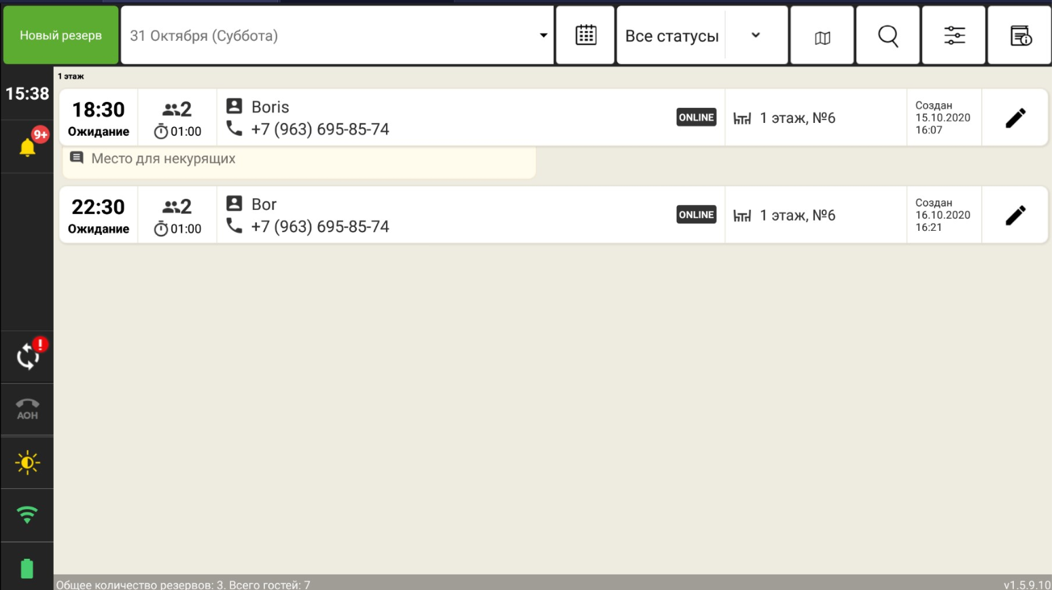The height and width of the screenshot is (590, 1052).
Task: Click the search magnifier icon
Action: pyautogui.click(x=888, y=35)
